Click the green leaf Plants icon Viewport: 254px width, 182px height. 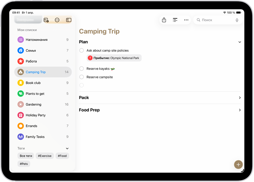coord(21,94)
